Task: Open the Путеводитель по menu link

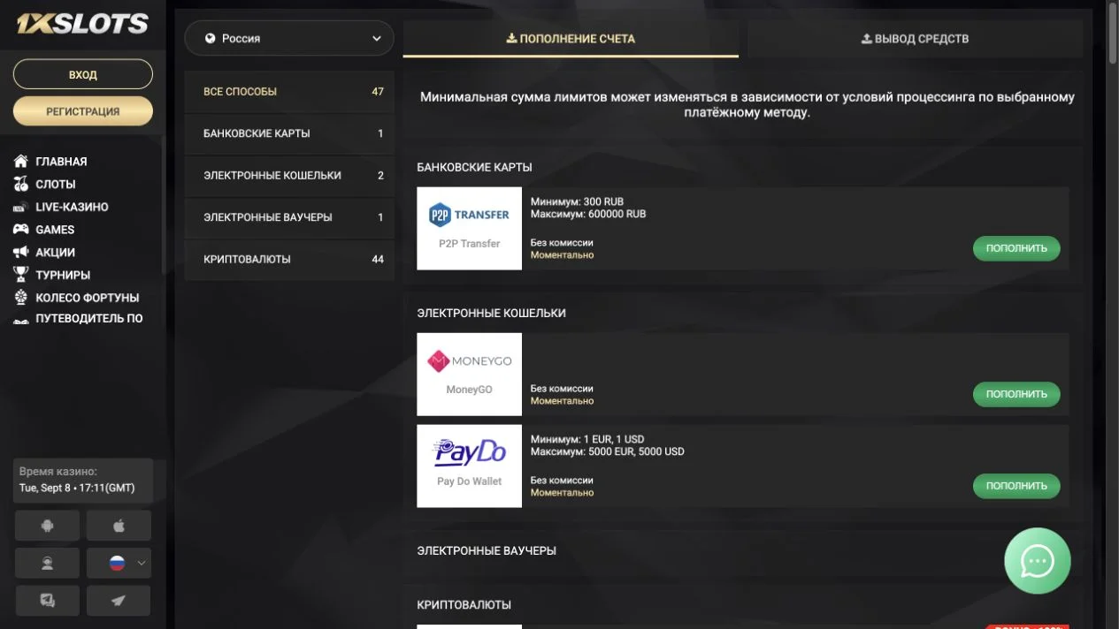Action: coord(89,319)
